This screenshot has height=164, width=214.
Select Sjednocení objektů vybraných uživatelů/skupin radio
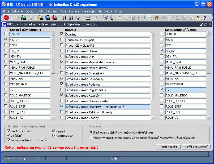click(x=91, y=132)
